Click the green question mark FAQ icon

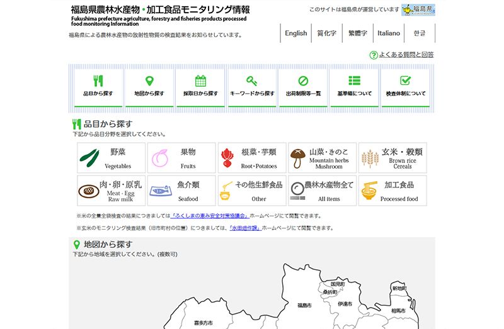(x=374, y=55)
